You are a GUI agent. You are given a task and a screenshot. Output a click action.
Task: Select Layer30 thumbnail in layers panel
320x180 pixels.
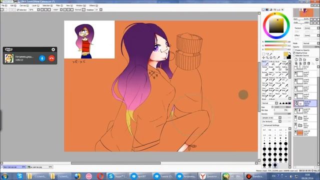[x=300, y=103]
